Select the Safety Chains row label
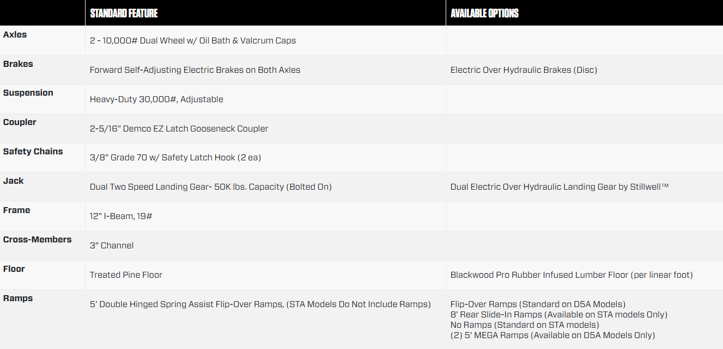723x349 pixels. pyautogui.click(x=33, y=152)
